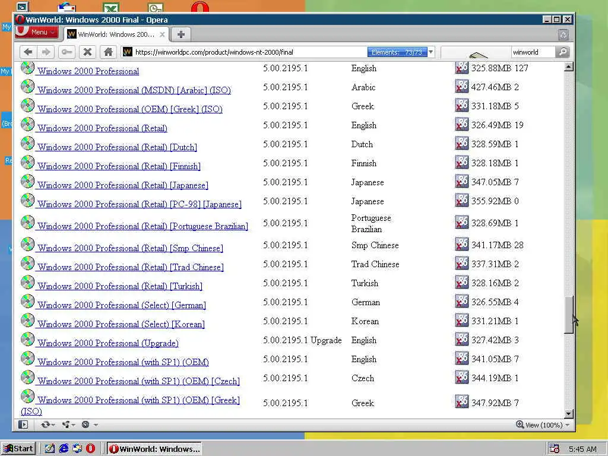This screenshot has height=456, width=608.
Task: Click the x86 icon in Turkish row
Action: tap(461, 282)
